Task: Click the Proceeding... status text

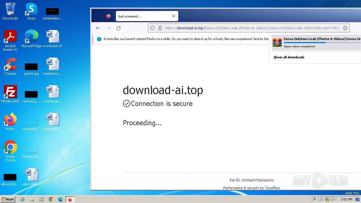Action: coord(142,123)
